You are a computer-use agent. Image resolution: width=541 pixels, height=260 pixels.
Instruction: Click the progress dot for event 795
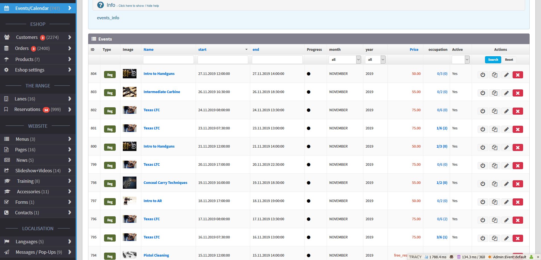coord(308,237)
